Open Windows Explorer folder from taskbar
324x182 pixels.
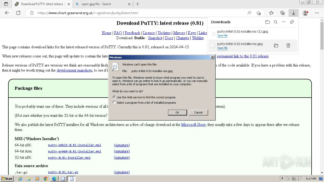(29, 179)
